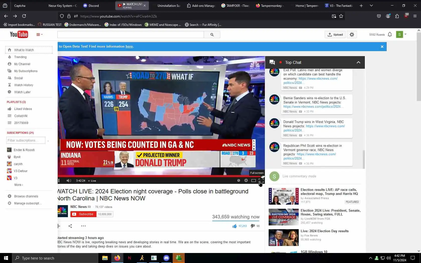
Task: Collapse the Top Chat panel
Action: click(x=358, y=62)
